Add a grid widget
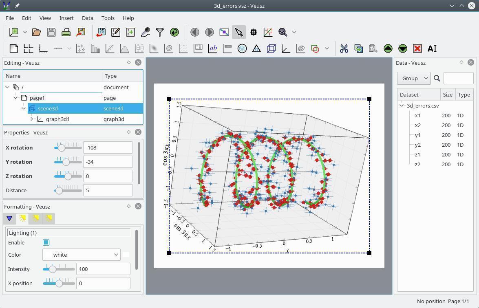 click(x=29, y=48)
